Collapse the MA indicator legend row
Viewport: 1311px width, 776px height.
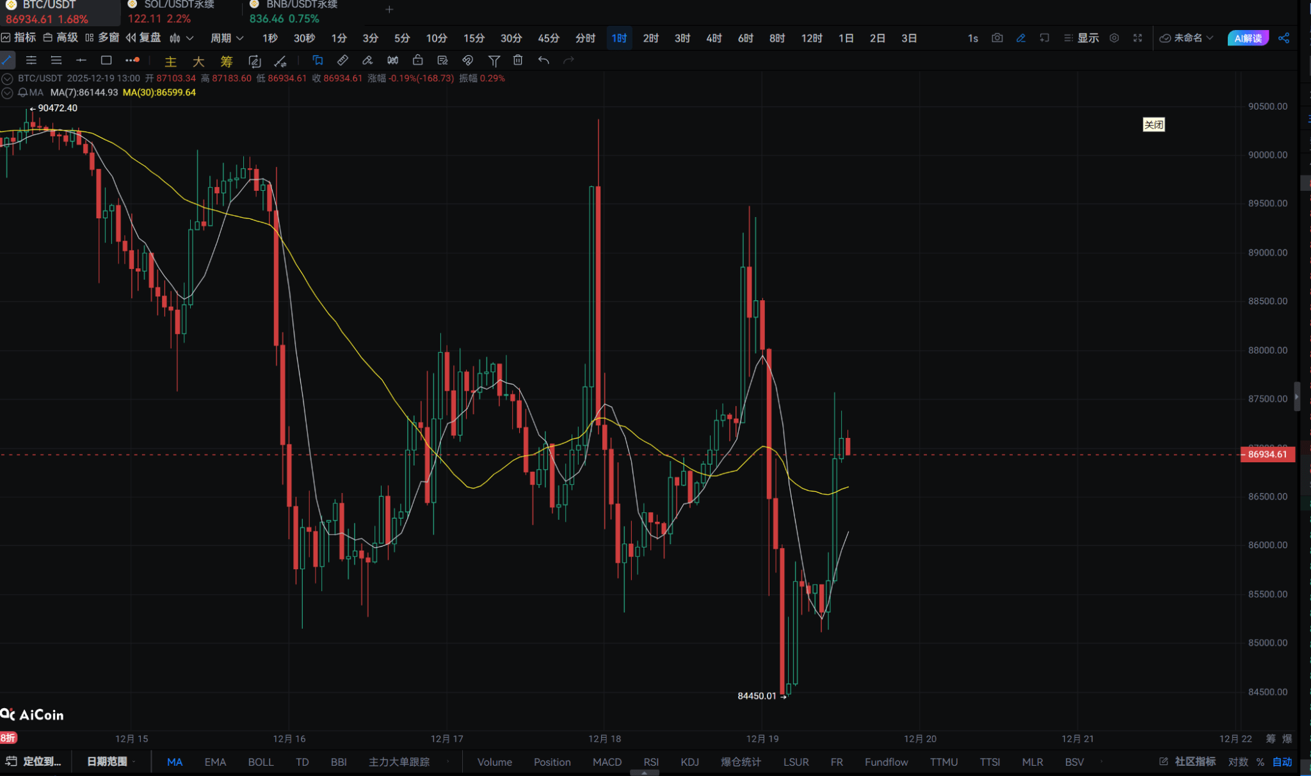click(7, 93)
